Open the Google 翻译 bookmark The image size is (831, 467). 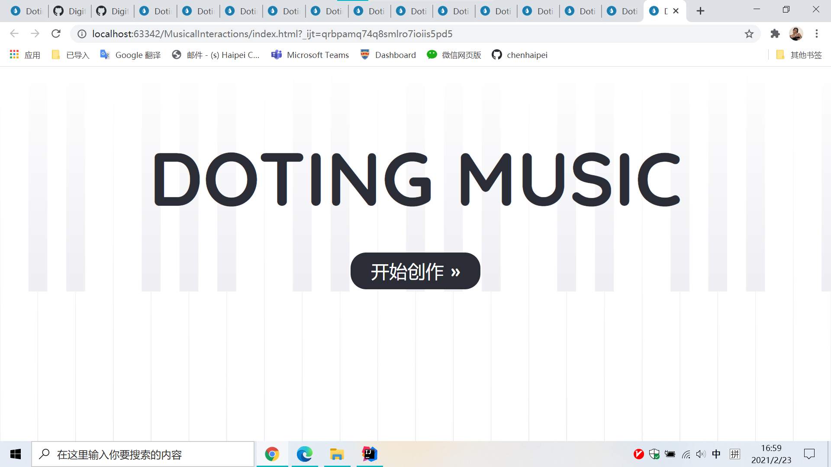(x=130, y=55)
